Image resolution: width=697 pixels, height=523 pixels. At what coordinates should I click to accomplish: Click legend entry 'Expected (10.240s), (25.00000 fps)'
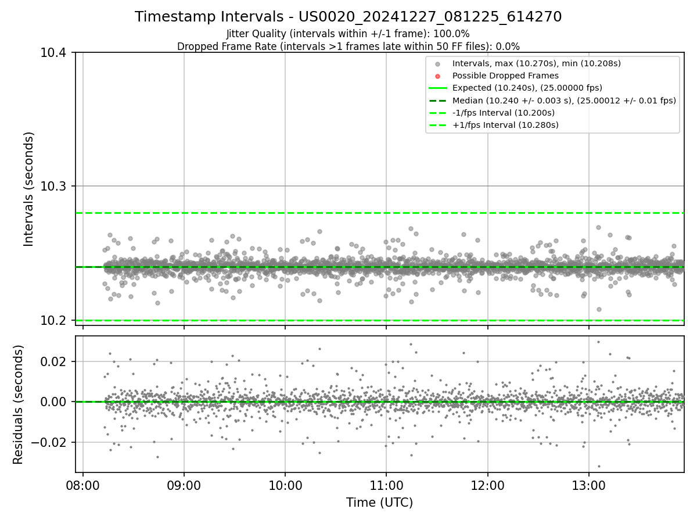tap(527, 88)
